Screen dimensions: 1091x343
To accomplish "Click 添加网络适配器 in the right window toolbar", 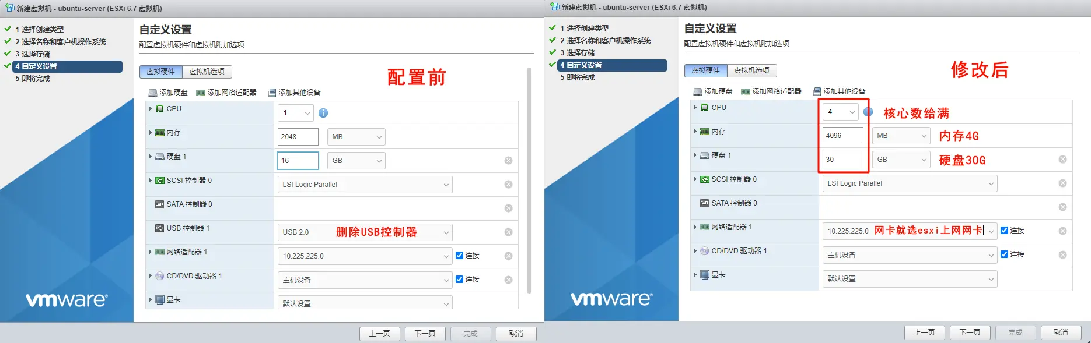I will coord(771,91).
